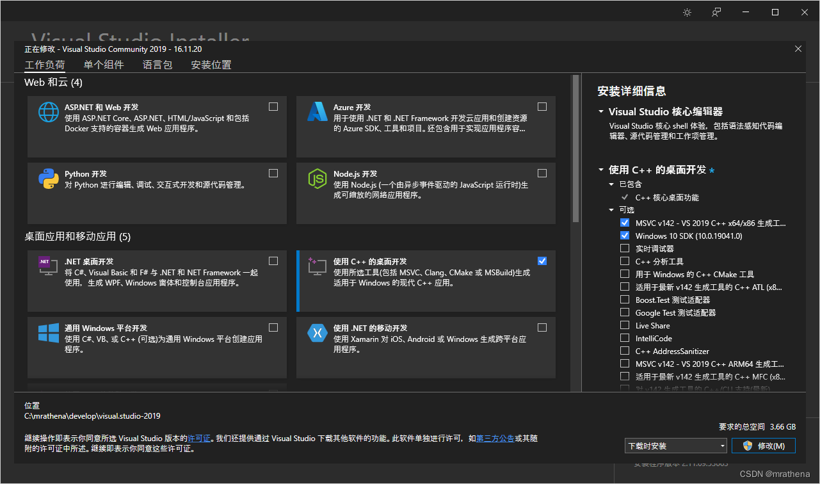Enable the IntelliCode component
Image resolution: width=820 pixels, height=484 pixels.
(x=625, y=338)
